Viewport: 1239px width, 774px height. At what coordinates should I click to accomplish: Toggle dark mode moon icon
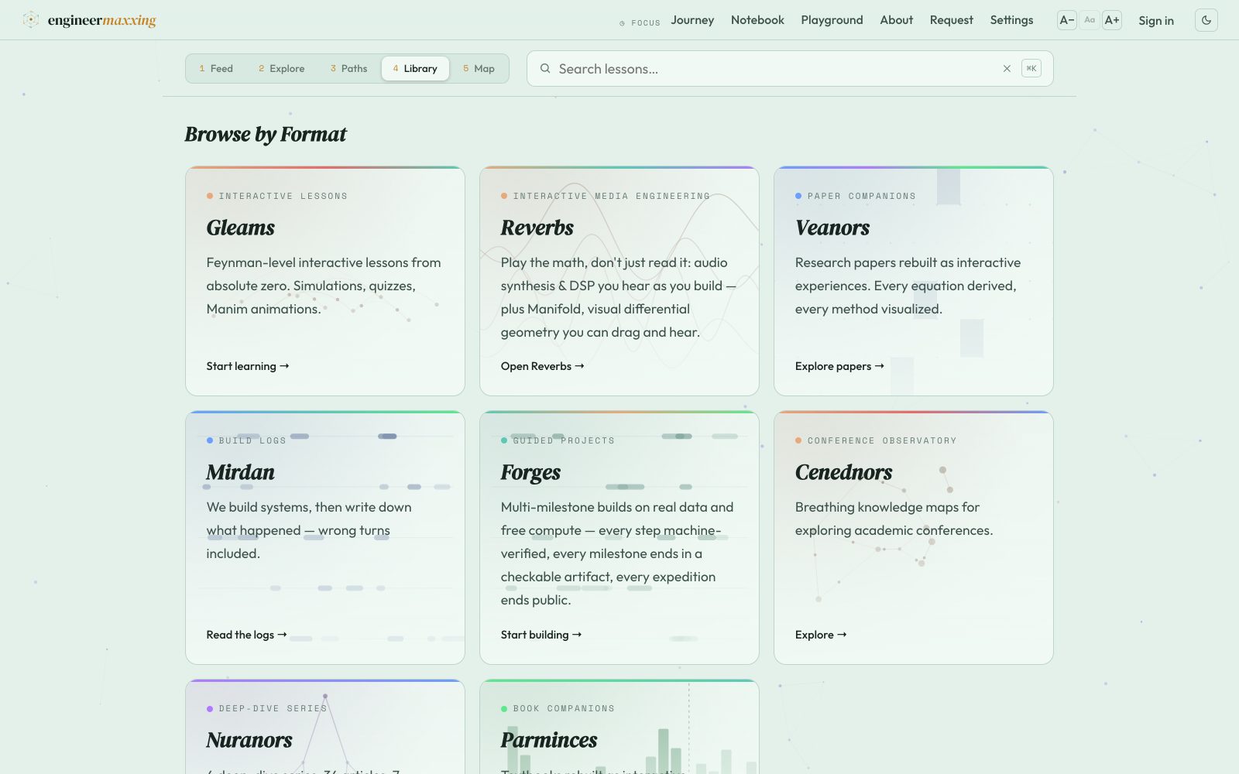pos(1206,20)
